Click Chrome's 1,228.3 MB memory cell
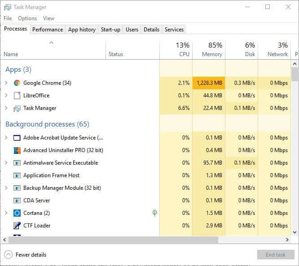 tap(209, 83)
